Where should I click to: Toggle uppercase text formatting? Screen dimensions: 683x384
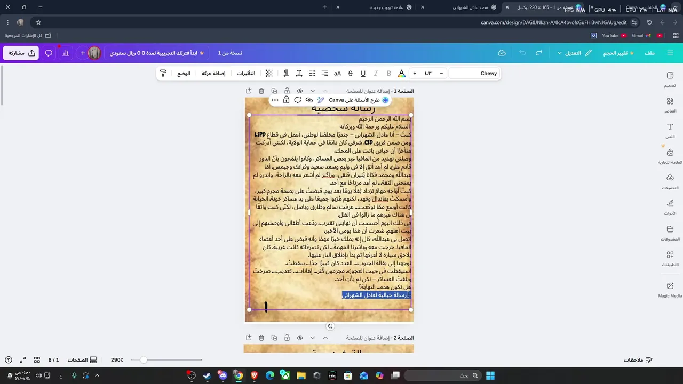(x=337, y=73)
